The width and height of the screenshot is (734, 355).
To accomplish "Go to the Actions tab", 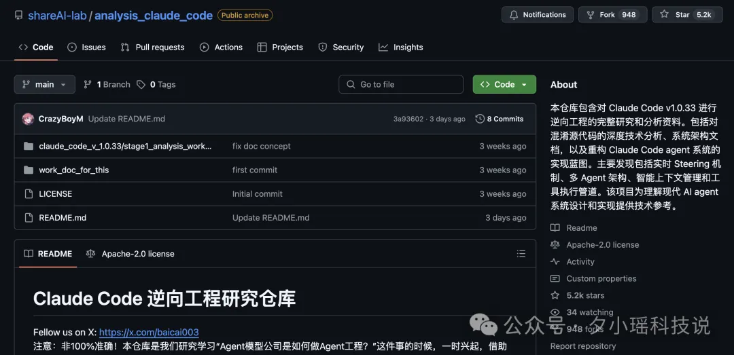I will 221,48.
